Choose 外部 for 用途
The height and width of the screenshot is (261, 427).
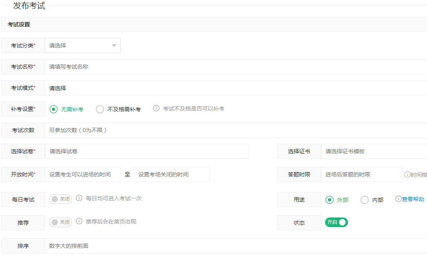coord(330,200)
